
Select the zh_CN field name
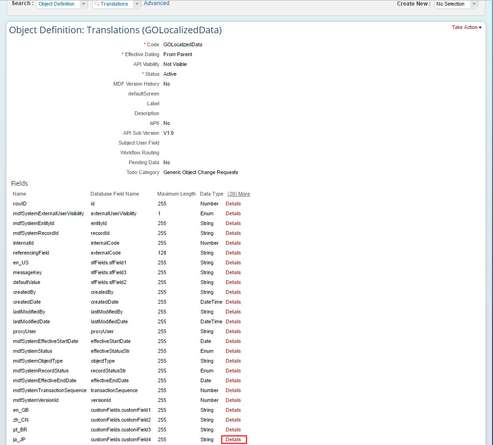21,420
